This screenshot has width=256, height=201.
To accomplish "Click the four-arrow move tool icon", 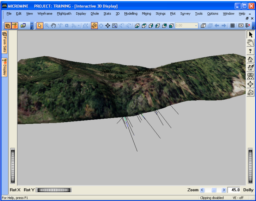I will 108,26.
